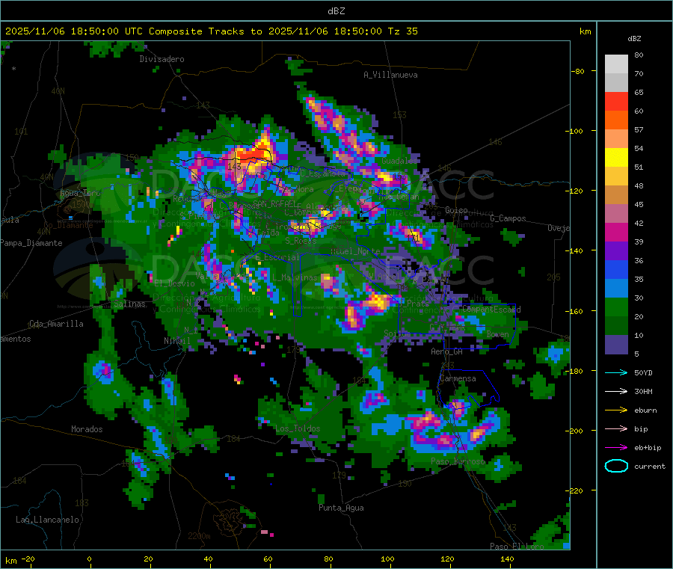Click the 'Agua_Toro' place label
The image size is (673, 569).
coord(80,193)
